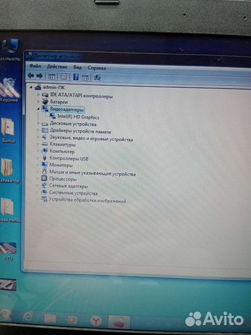Click the show/hide console tree toolbar icon
251x335 pixels.
(51, 76)
